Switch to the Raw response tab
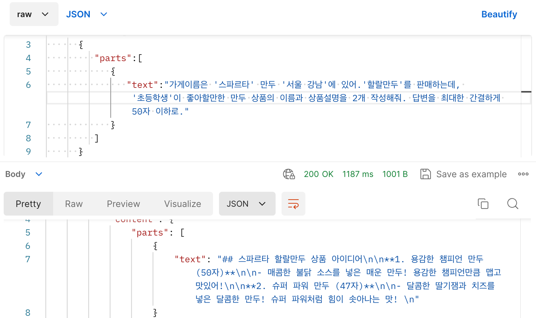The width and height of the screenshot is (536, 318). coord(74,204)
